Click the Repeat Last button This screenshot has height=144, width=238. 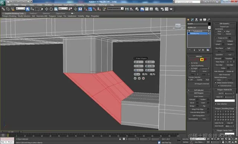224,27
